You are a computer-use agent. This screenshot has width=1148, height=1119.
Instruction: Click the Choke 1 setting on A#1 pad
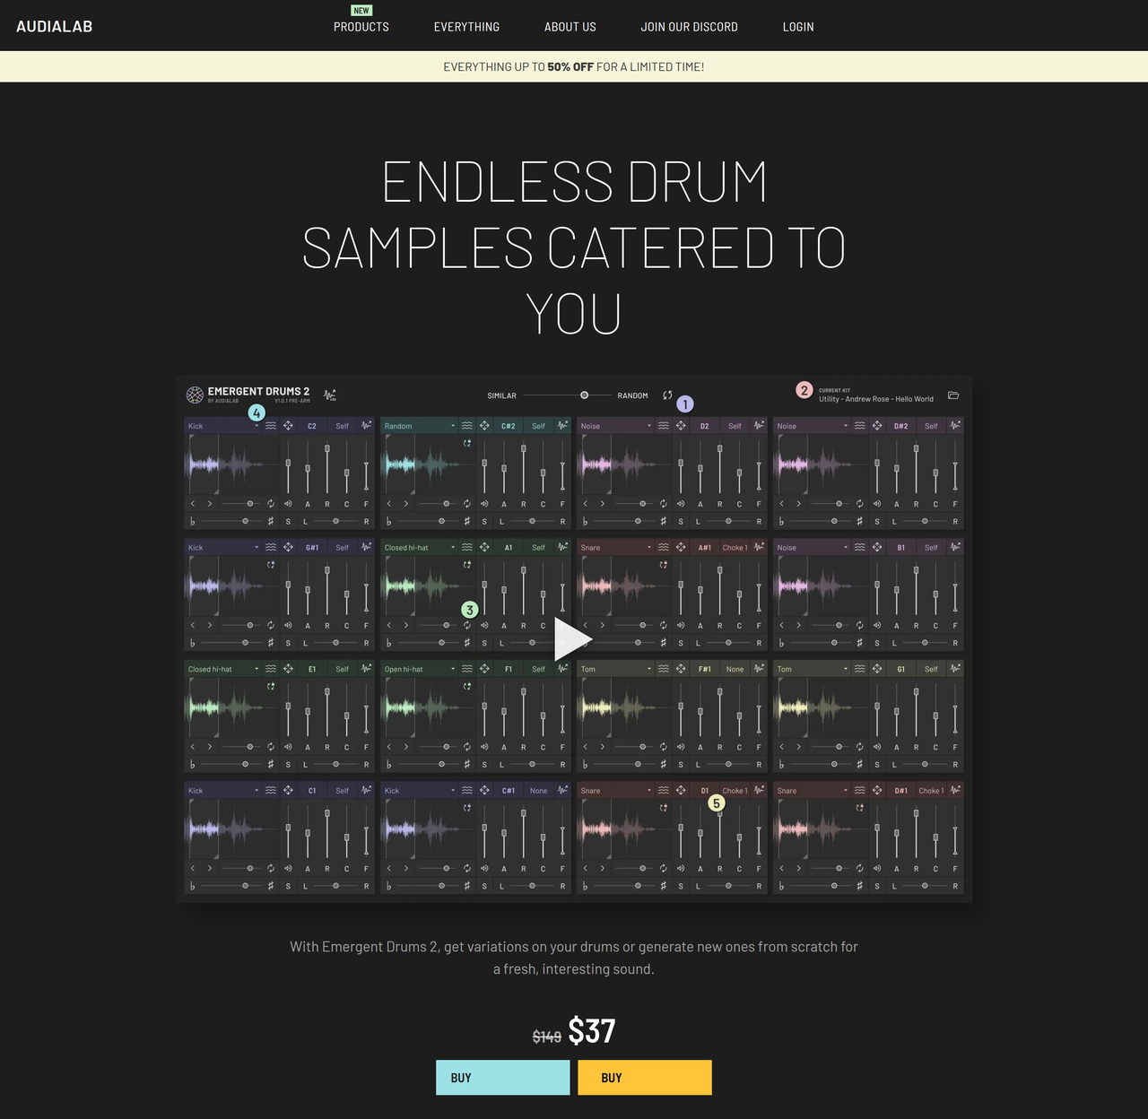[x=735, y=547]
